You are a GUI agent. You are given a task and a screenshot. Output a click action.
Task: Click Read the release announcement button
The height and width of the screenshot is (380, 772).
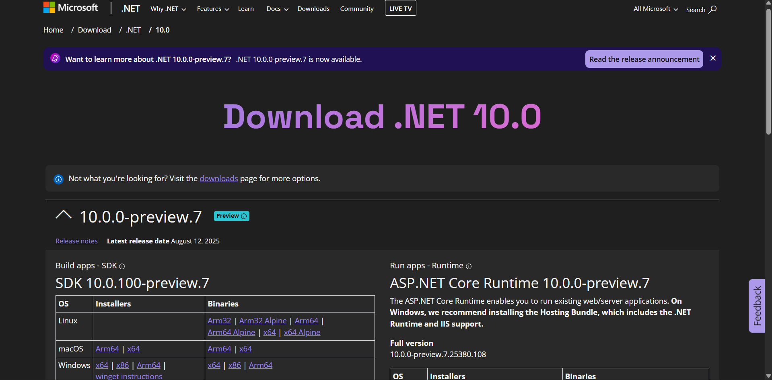tap(644, 59)
